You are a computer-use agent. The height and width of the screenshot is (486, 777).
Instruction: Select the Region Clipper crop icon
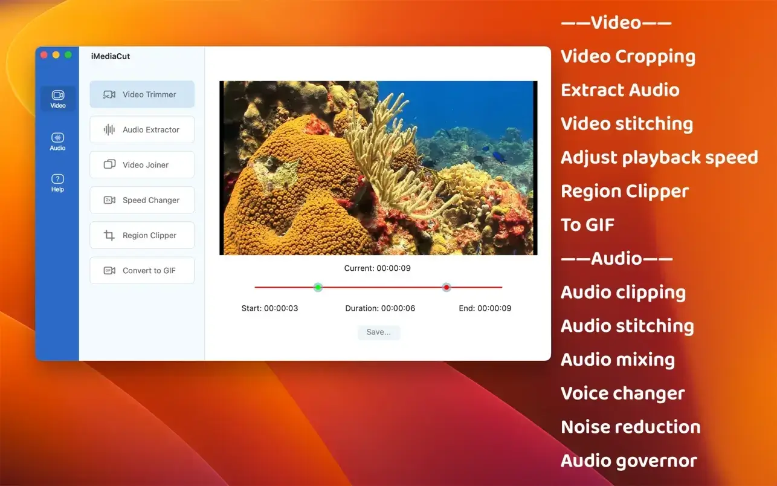point(109,235)
